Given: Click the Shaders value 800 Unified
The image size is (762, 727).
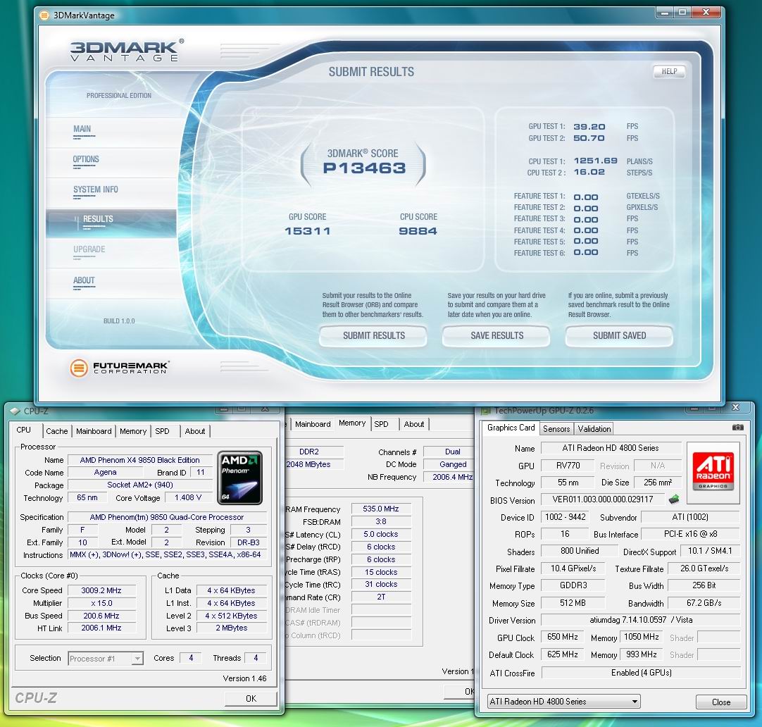Looking at the screenshot, I should click(580, 551).
